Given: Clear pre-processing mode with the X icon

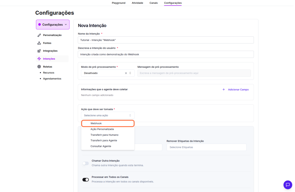Looking at the screenshot, I should [126, 73].
